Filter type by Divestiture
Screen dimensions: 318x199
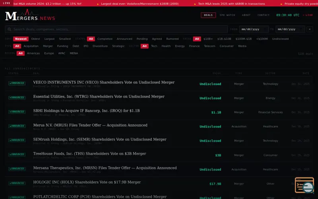click(100, 46)
